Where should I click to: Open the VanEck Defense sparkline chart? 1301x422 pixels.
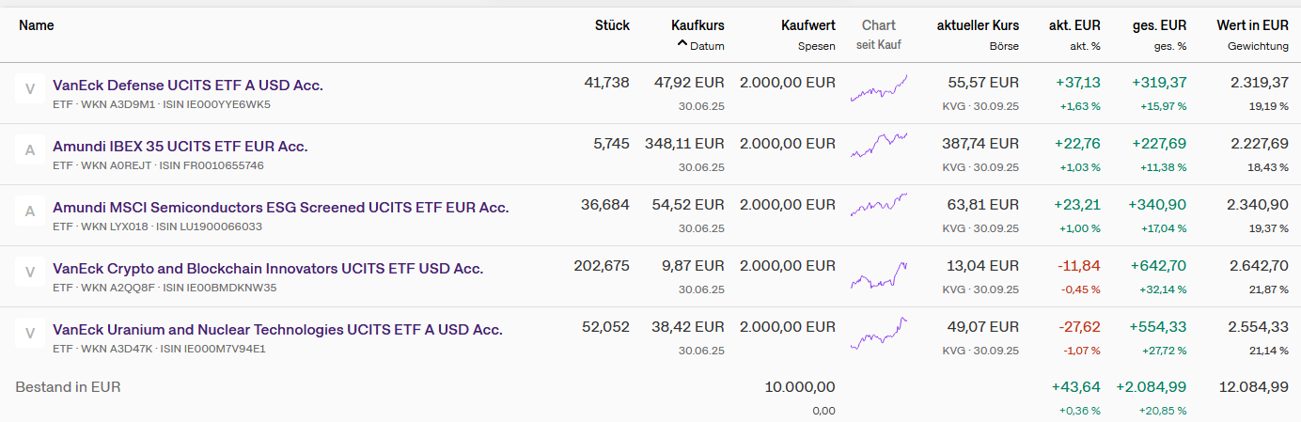[x=879, y=88]
